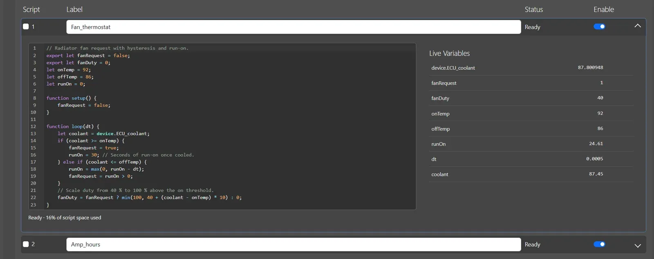Click the Live Variables heading
Viewport: 654px width, 259px height.
449,54
